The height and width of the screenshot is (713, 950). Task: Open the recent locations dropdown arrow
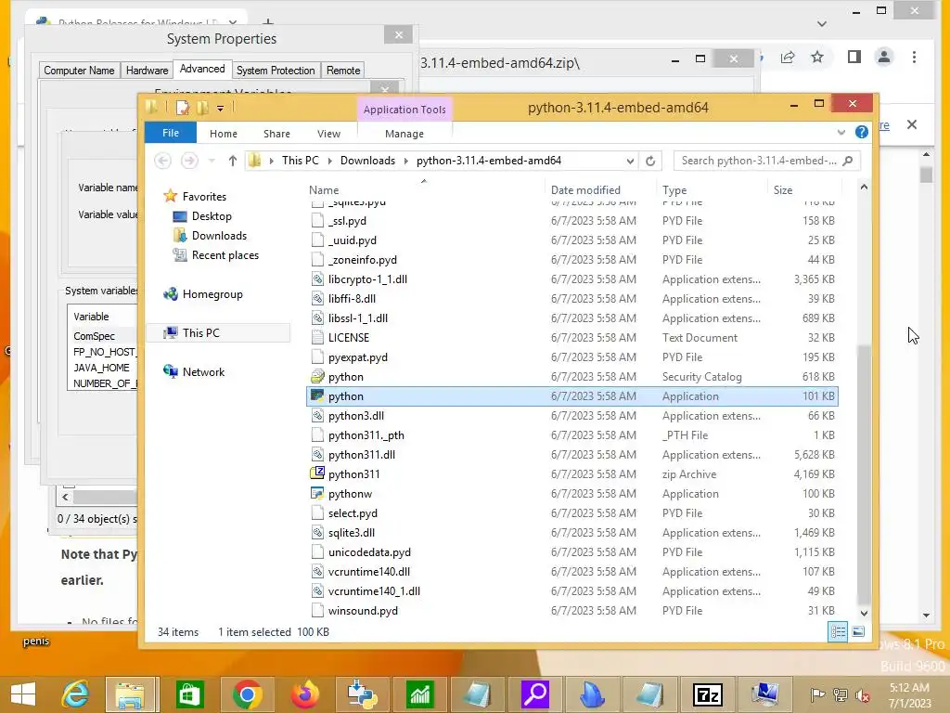[212, 161]
